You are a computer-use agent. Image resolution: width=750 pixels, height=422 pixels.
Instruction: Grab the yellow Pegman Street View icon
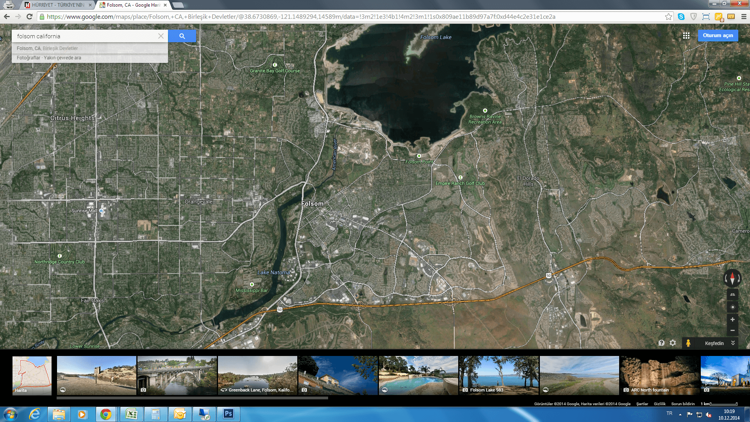click(x=688, y=343)
